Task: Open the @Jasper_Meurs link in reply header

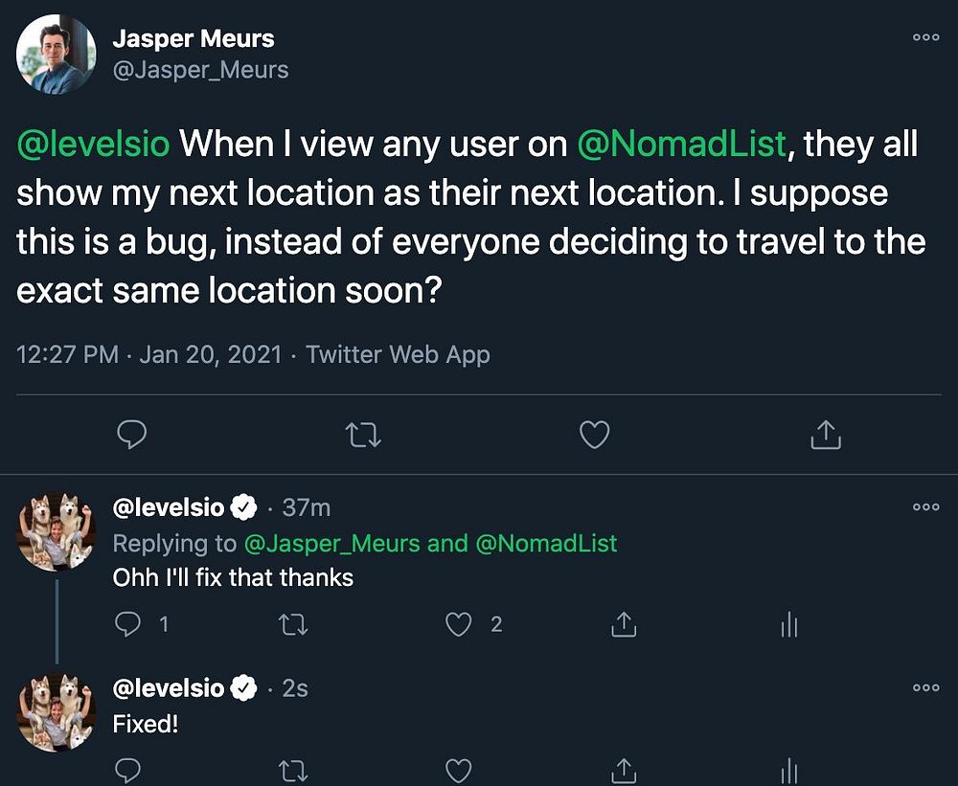Action: [332, 544]
